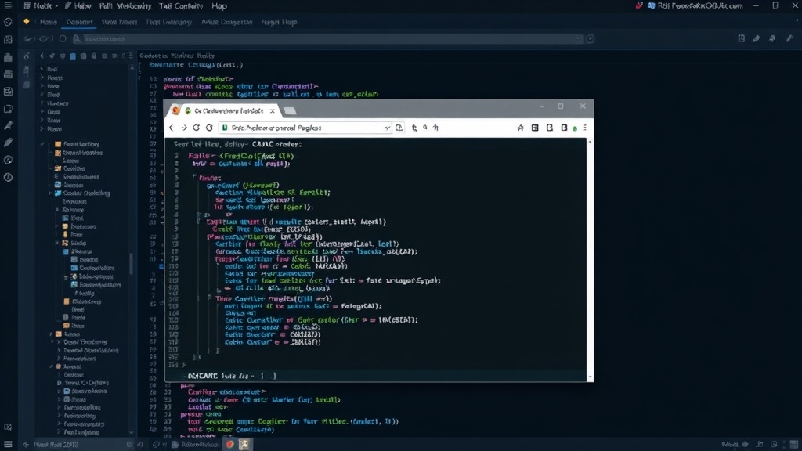Open the browser's three-dot menu

tap(584, 128)
